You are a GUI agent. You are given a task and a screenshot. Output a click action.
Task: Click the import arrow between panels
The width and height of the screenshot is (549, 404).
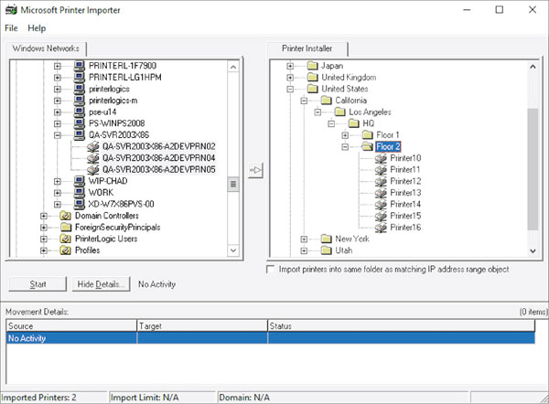[x=255, y=170]
